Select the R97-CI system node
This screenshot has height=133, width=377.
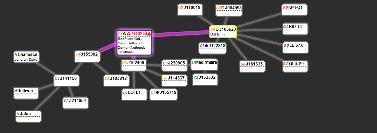295,29
